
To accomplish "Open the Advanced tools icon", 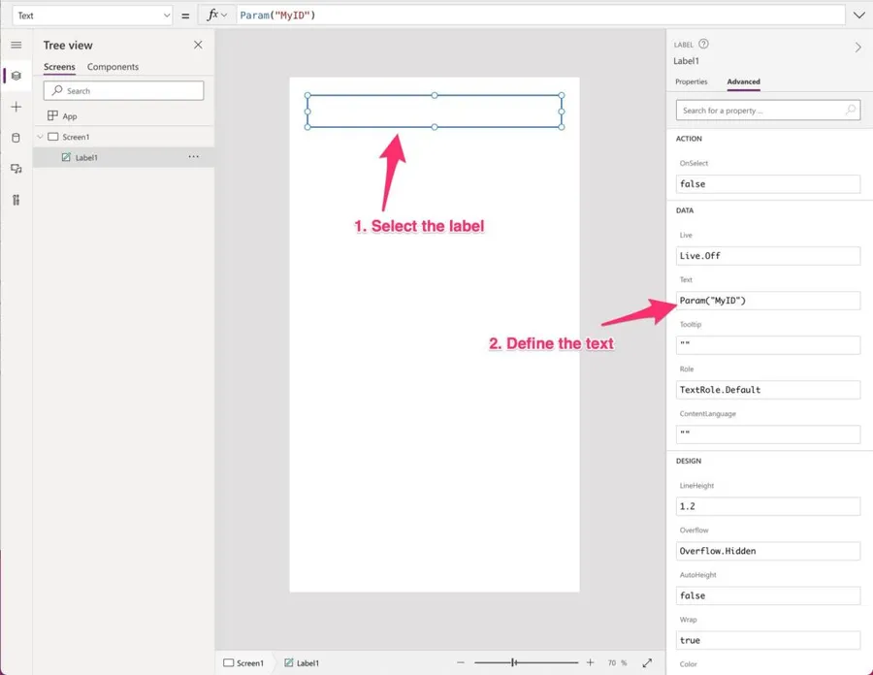I will point(16,200).
